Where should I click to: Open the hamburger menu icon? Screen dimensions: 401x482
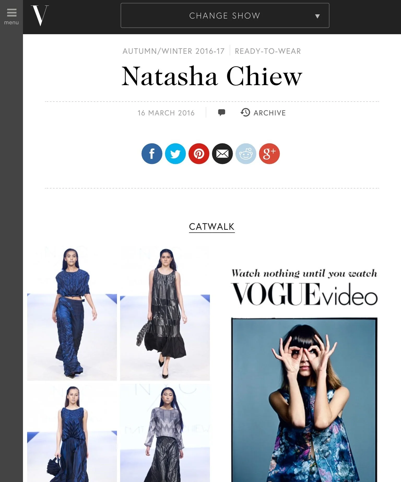(11, 13)
